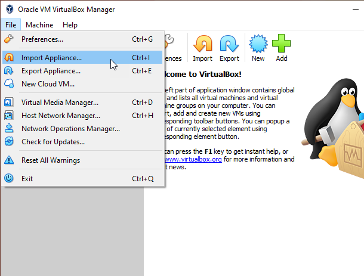Click the Preferences wrench icon in menu
The height and width of the screenshot is (276, 364).
point(9,39)
